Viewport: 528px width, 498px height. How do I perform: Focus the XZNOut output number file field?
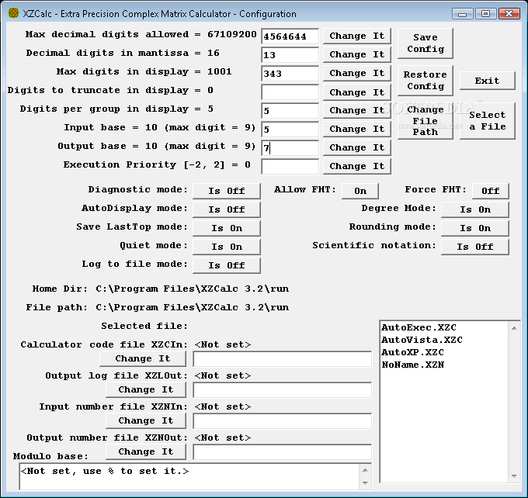tap(283, 452)
